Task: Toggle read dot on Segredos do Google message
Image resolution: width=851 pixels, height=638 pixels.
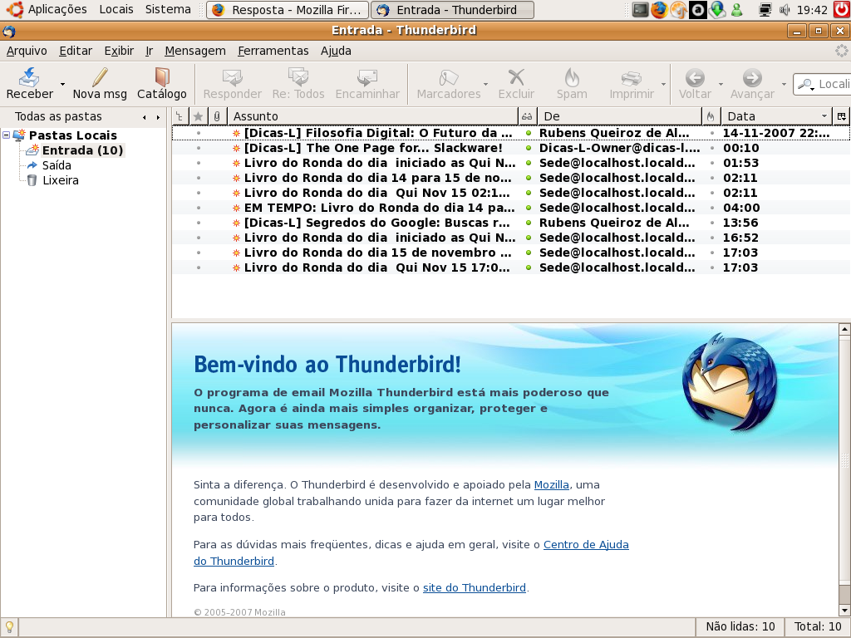Action: [x=528, y=223]
